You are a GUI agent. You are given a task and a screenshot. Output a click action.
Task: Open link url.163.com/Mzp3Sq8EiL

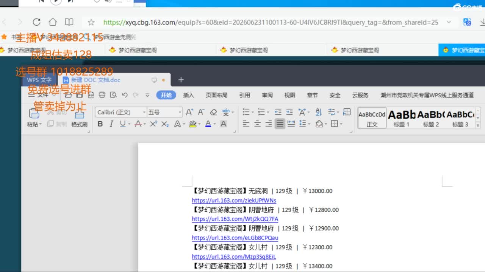coord(234,257)
